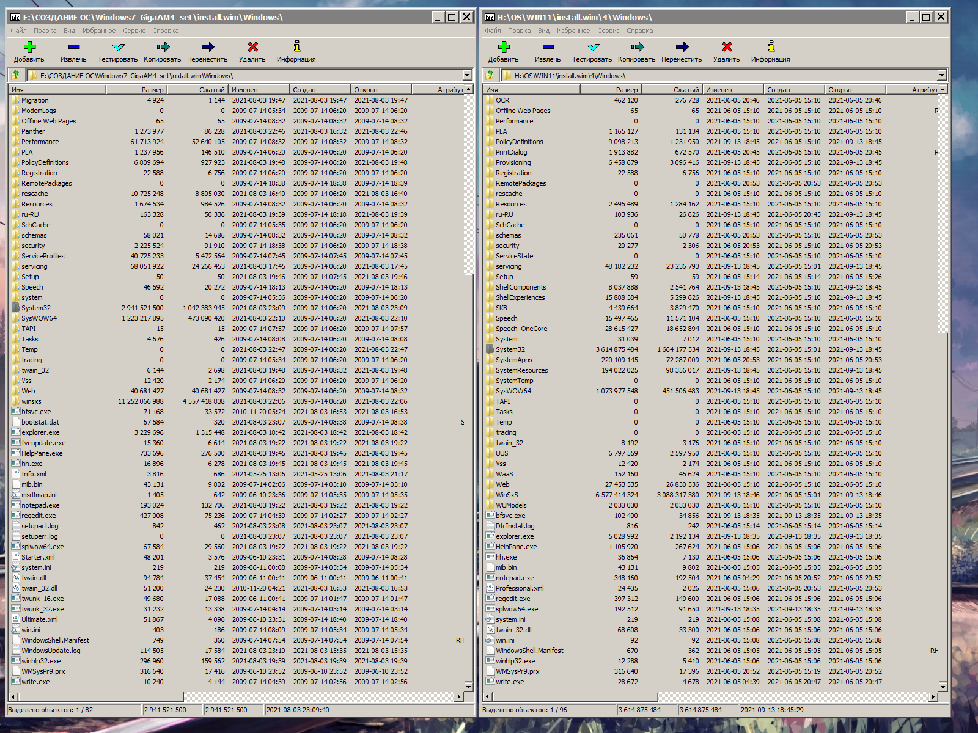The width and height of the screenshot is (978, 733).
Task: Open Файл menu in left window
Action: [18, 31]
